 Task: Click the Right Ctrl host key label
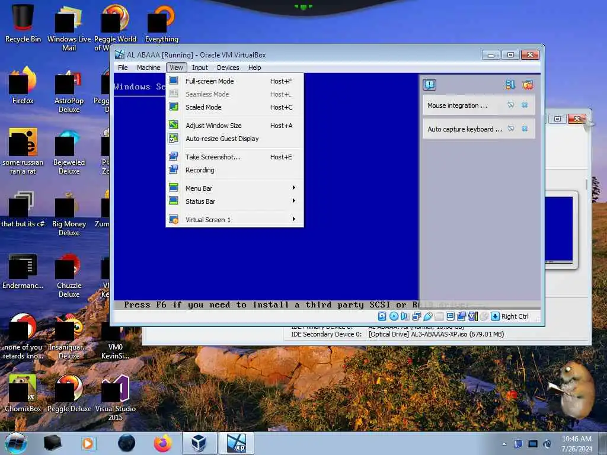tap(515, 316)
